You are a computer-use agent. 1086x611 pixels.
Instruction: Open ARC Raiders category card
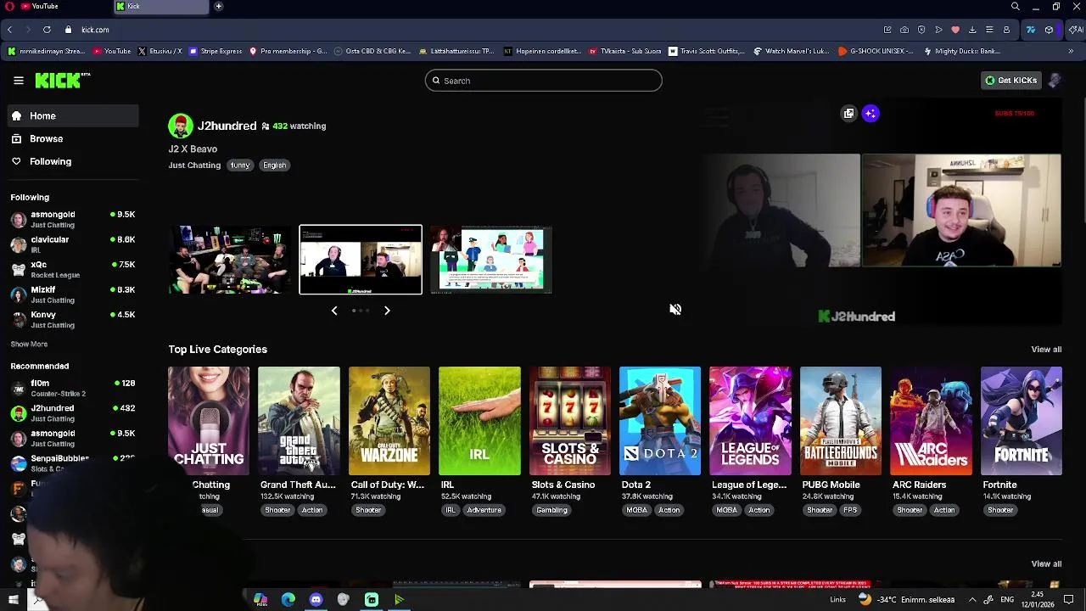931,421
